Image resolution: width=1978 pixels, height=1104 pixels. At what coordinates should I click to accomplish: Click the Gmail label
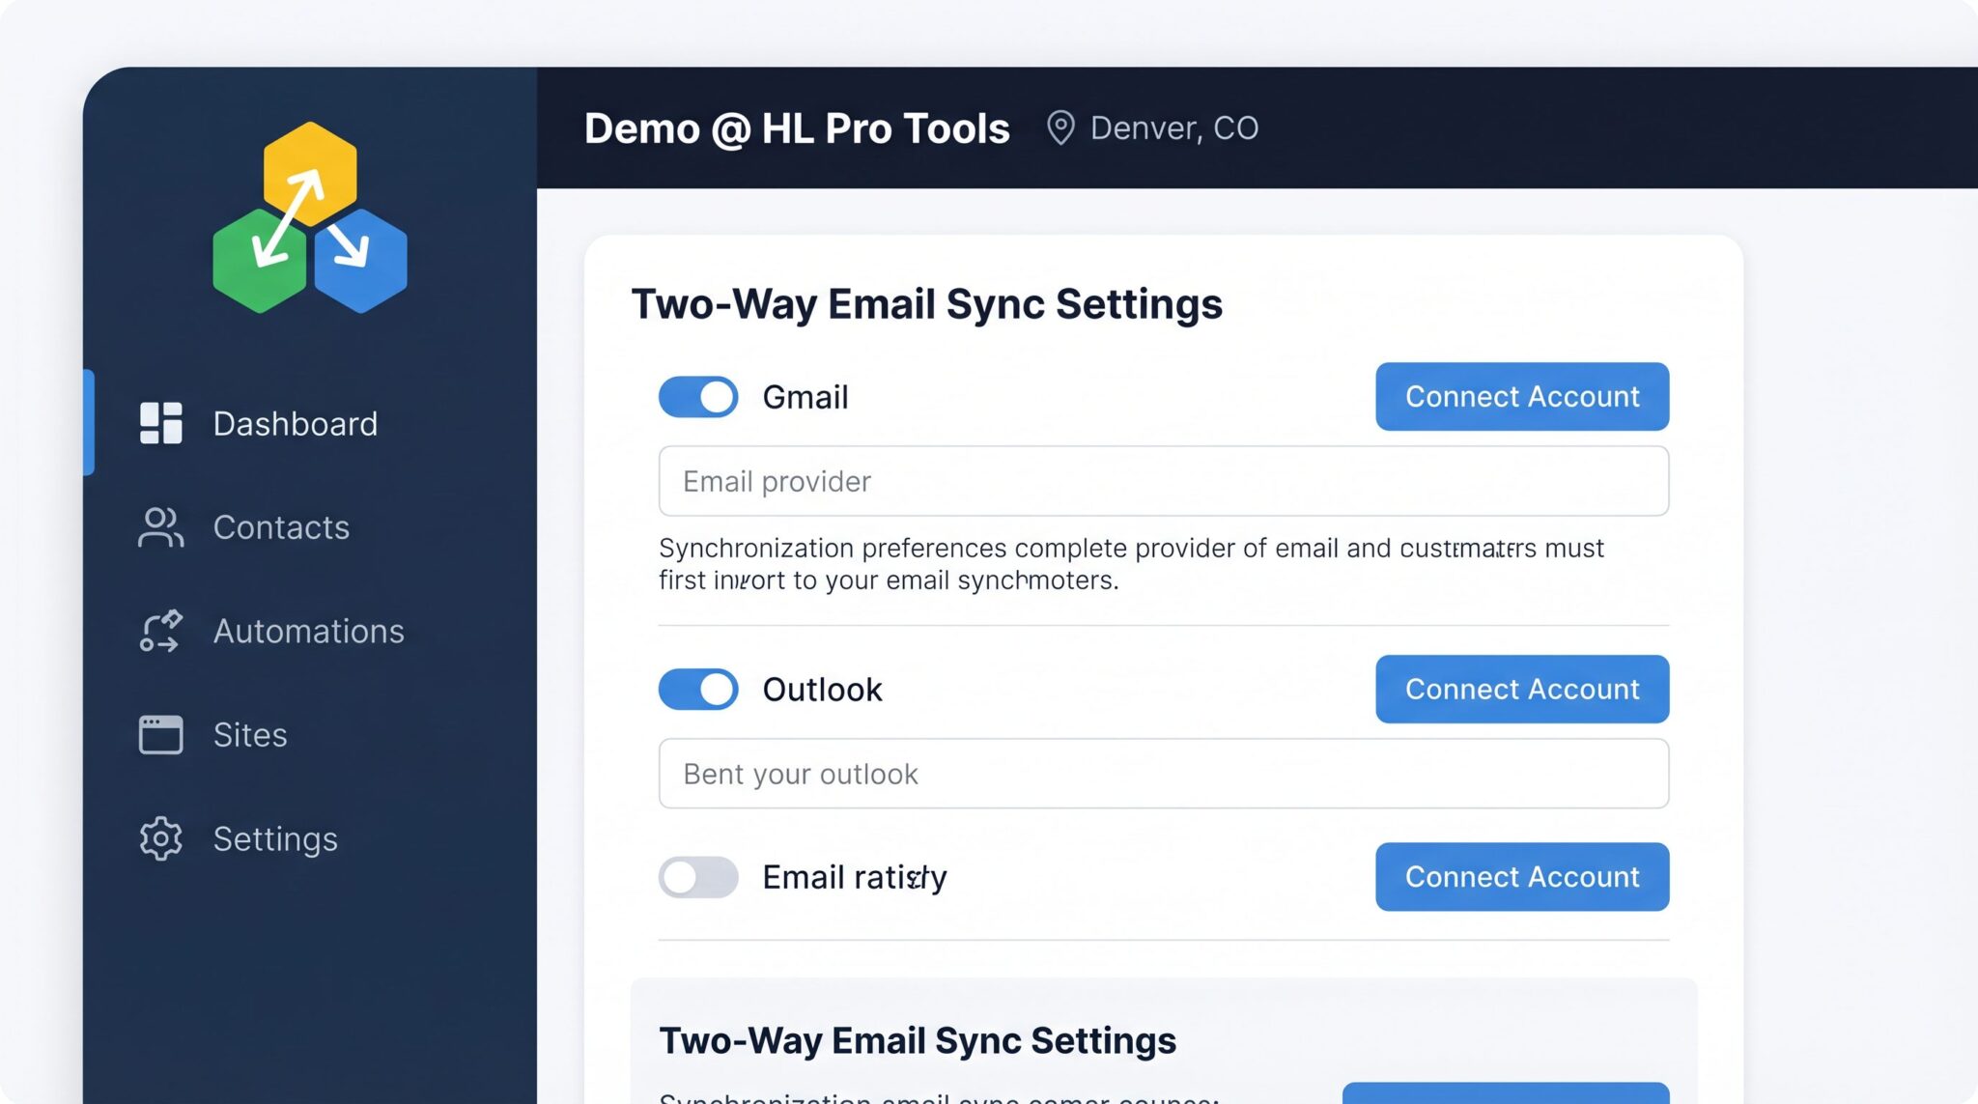tap(805, 397)
